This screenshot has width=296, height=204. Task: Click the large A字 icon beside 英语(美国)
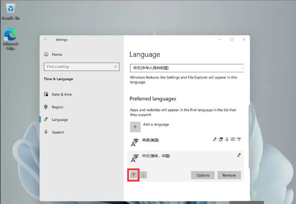pos(135,143)
